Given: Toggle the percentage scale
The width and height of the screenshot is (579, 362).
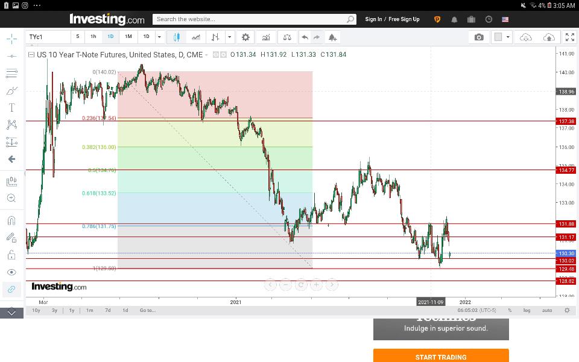Looking at the screenshot, I should (x=510, y=310).
